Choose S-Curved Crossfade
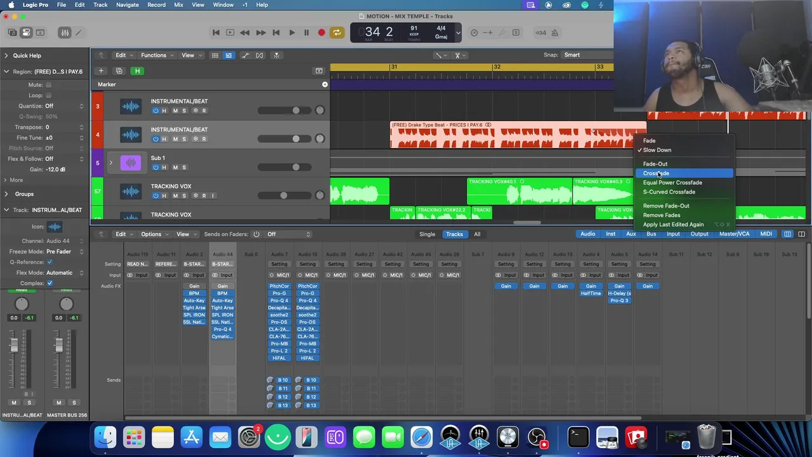Viewport: 812px width, 457px height. click(669, 192)
